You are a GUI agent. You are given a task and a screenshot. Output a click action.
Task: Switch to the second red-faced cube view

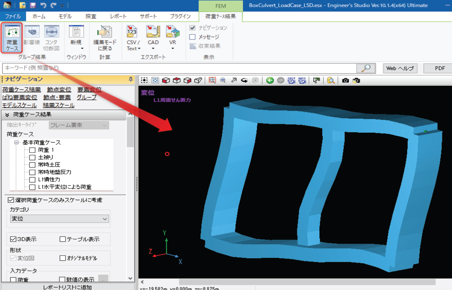[176, 80]
